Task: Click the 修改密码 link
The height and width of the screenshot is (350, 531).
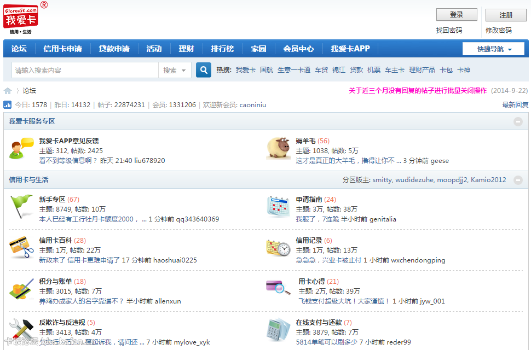Action: tap(499, 31)
